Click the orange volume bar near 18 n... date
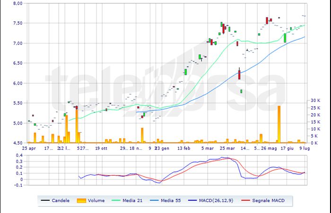 coord(142,135)
